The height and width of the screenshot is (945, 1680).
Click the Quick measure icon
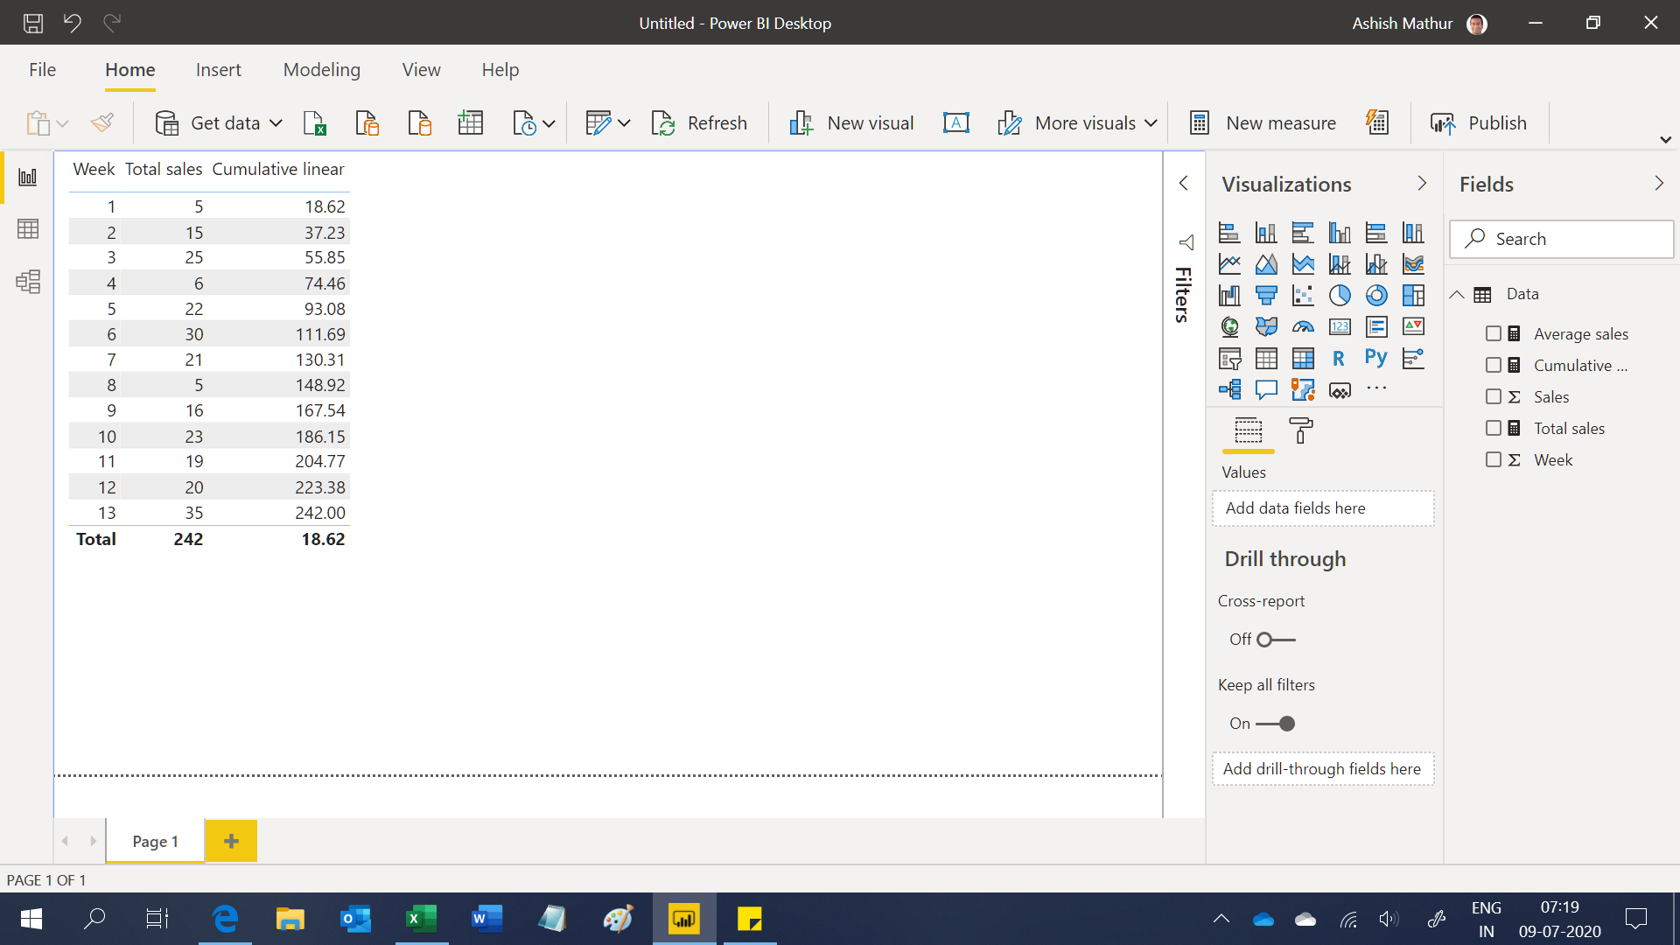[1377, 122]
